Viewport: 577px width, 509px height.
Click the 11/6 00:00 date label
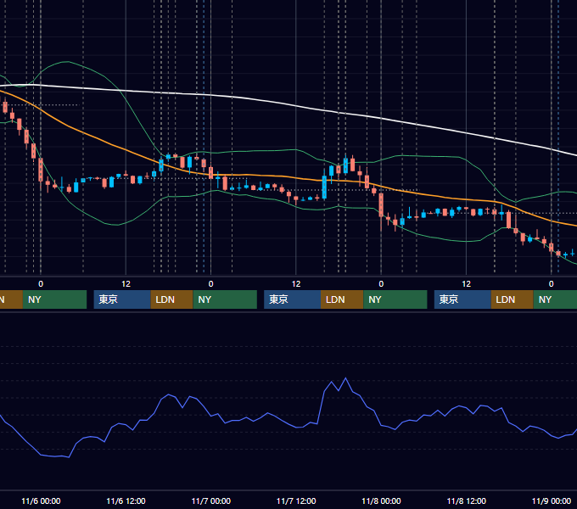41,501
